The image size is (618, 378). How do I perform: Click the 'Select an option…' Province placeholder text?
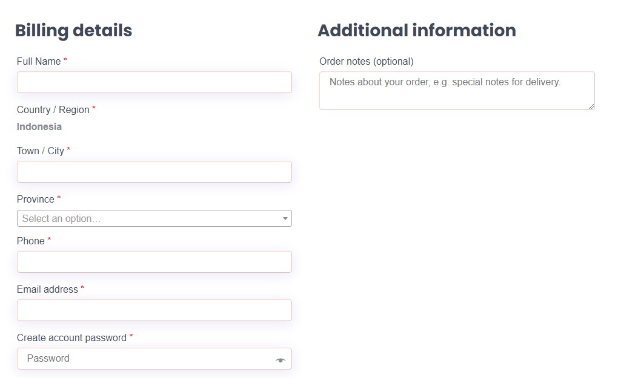pyautogui.click(x=61, y=219)
